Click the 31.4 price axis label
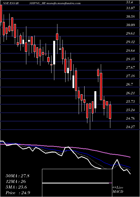 point(130,2)
